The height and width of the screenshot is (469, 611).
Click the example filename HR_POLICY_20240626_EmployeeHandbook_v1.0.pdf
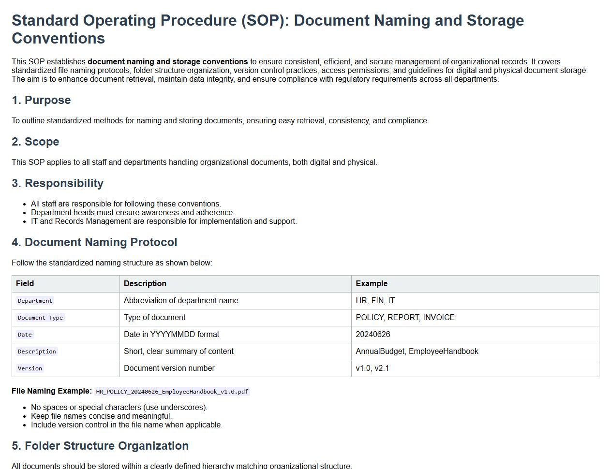(x=172, y=392)
